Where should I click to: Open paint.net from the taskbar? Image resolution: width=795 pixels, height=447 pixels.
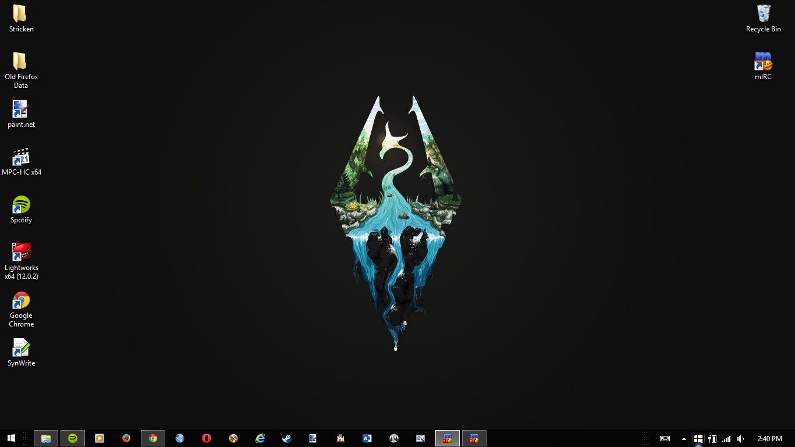pos(314,438)
